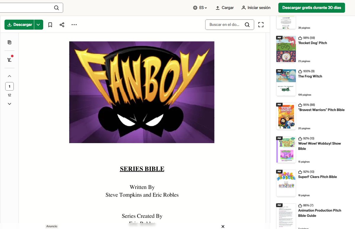Open The Frog Witch thumbnail
The image size is (355, 229).
pos(286,82)
